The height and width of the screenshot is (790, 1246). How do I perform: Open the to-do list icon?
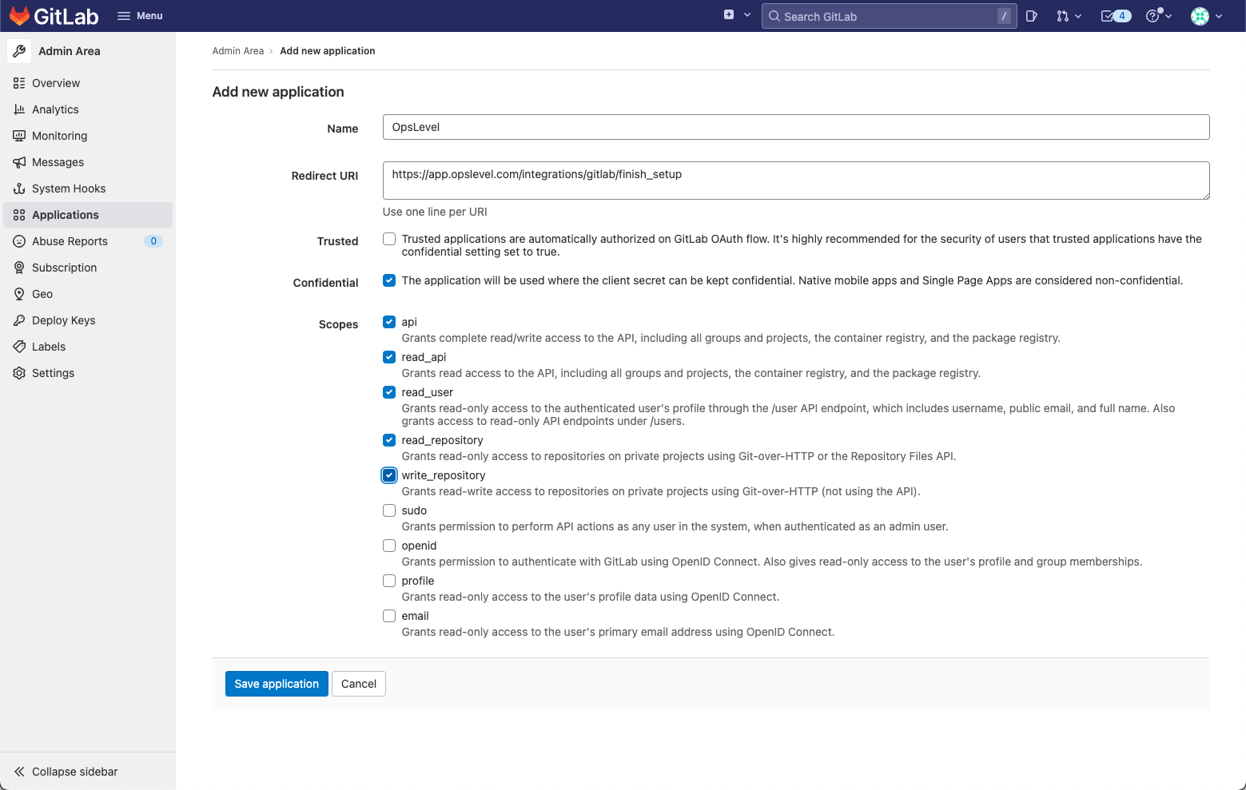click(1107, 16)
